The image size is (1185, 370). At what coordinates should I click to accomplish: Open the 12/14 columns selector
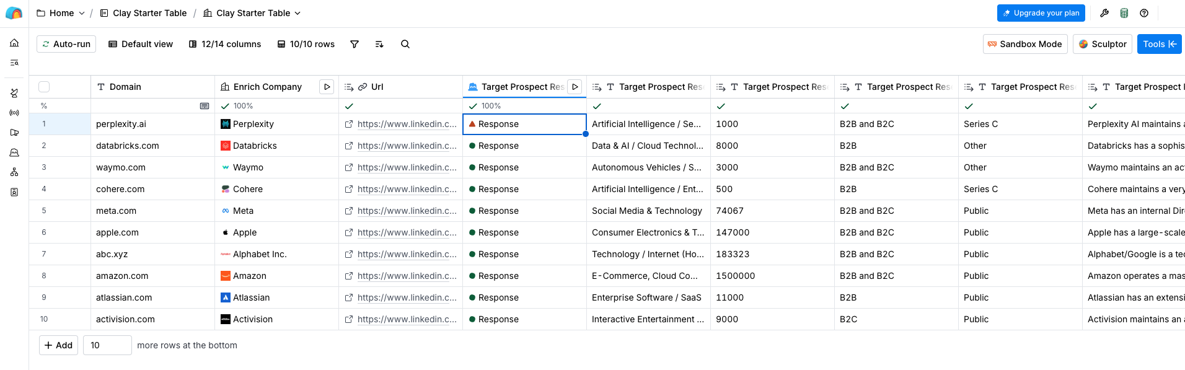pos(225,44)
